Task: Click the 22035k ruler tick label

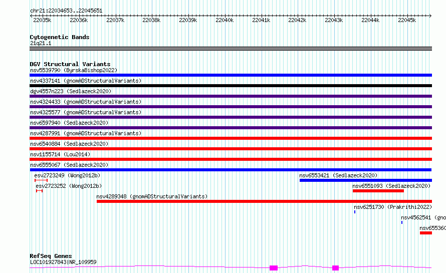Action: 42,20
